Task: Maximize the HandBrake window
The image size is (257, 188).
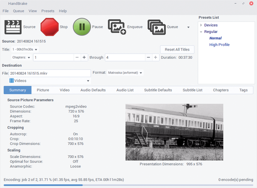Action: [243, 3]
